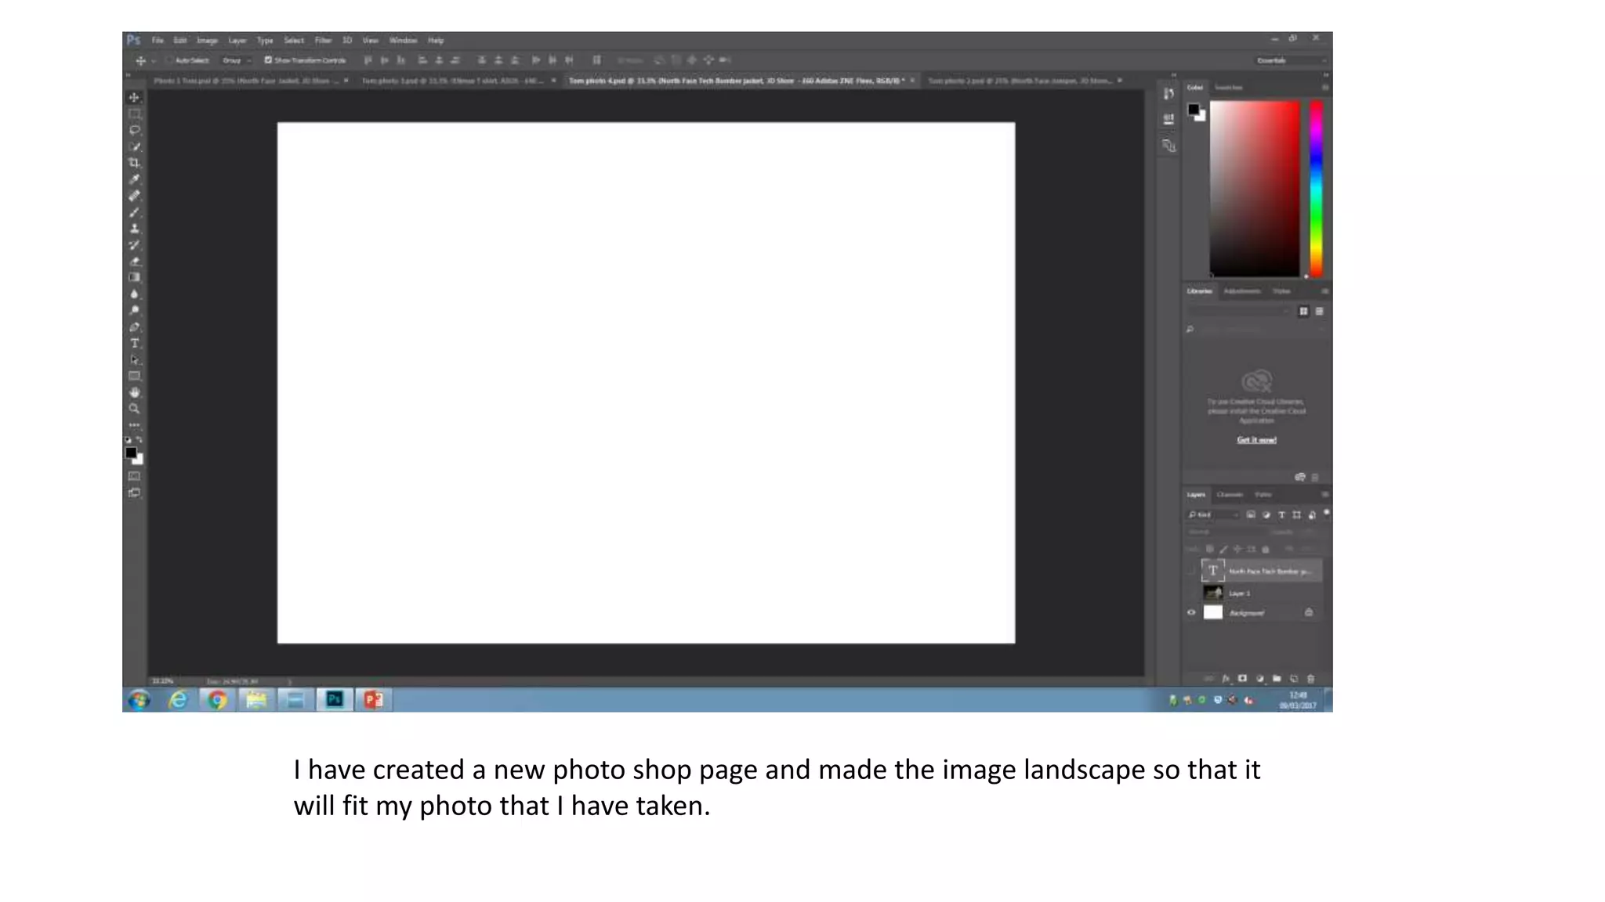This screenshot has width=1605, height=902.
Task: Select the Layer 1 thumbnail
Action: [x=1213, y=593]
